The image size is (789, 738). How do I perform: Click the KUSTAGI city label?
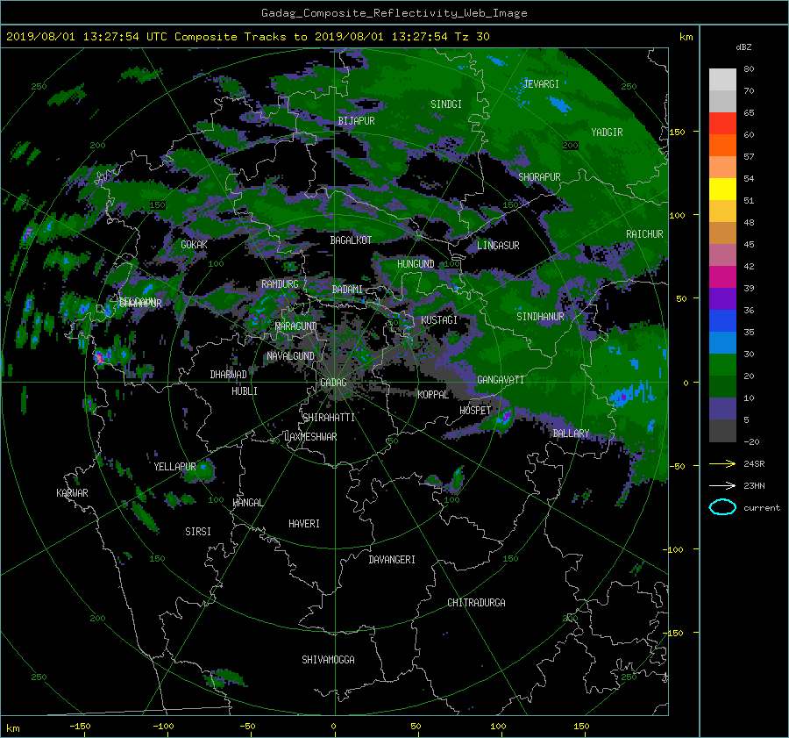[x=439, y=320]
